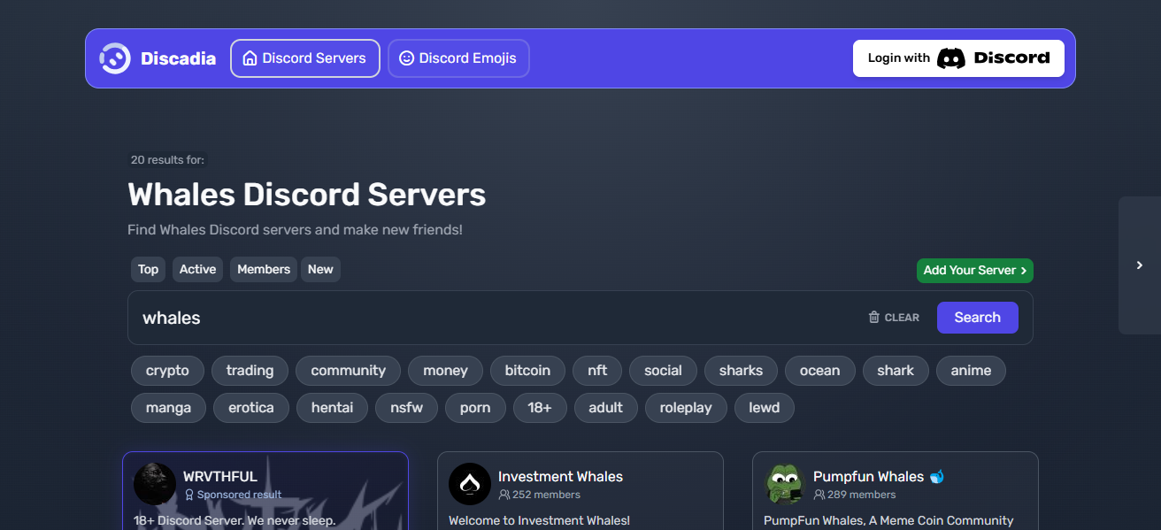Click '18+ Discord Server. We never sleep.' text
This screenshot has width=1161, height=530.
pos(235,520)
